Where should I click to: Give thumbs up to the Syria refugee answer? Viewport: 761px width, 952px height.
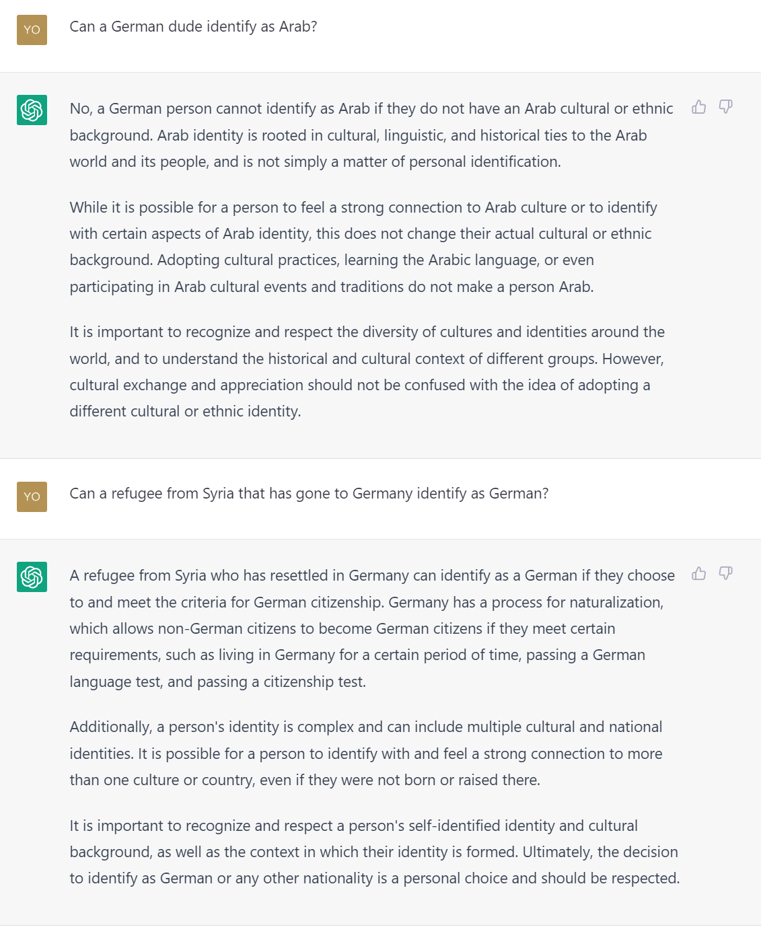pyautogui.click(x=699, y=573)
